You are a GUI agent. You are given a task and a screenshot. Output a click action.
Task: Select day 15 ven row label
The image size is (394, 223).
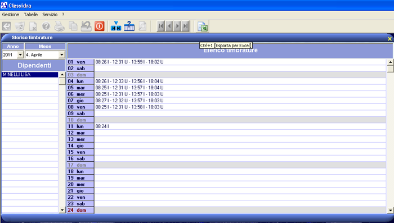(x=80, y=152)
